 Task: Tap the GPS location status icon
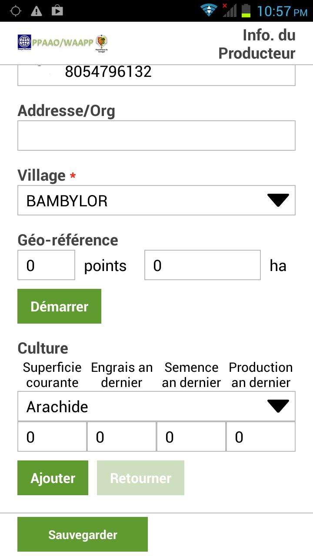(x=16, y=11)
